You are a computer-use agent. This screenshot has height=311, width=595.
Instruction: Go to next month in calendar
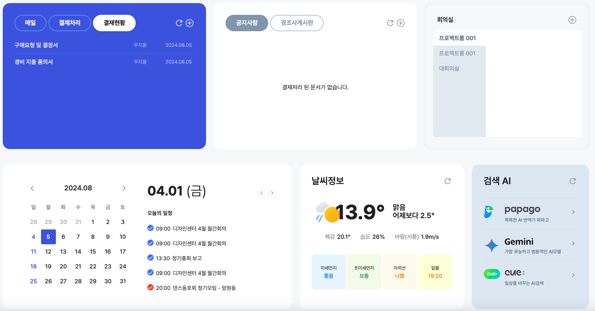[124, 188]
